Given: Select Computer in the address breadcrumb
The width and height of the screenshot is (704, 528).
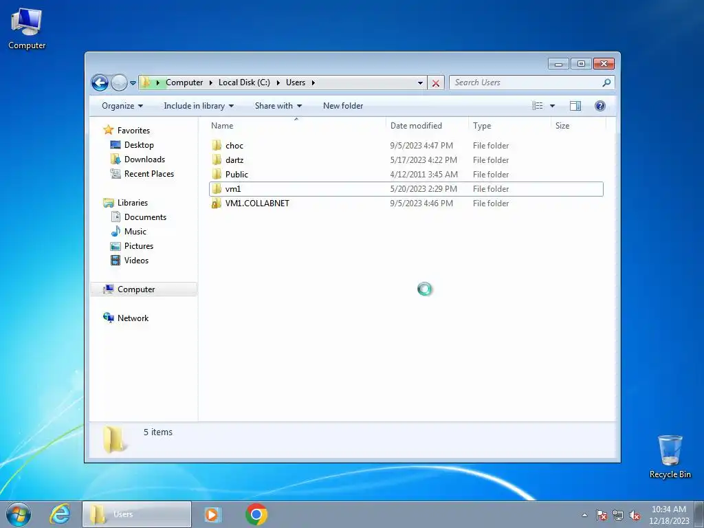Looking at the screenshot, I should (184, 82).
